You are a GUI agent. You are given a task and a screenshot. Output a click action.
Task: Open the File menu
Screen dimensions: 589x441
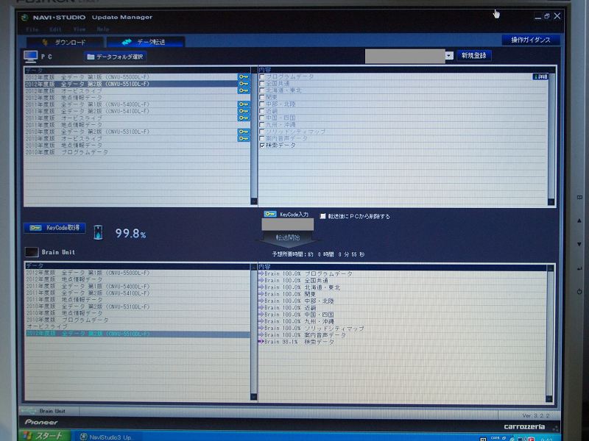(x=32, y=29)
